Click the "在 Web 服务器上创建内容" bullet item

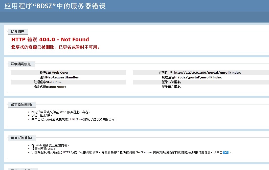coord(50,145)
